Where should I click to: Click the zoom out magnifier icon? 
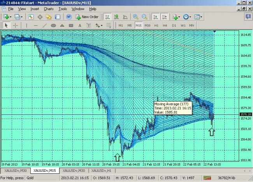pos(144,17)
